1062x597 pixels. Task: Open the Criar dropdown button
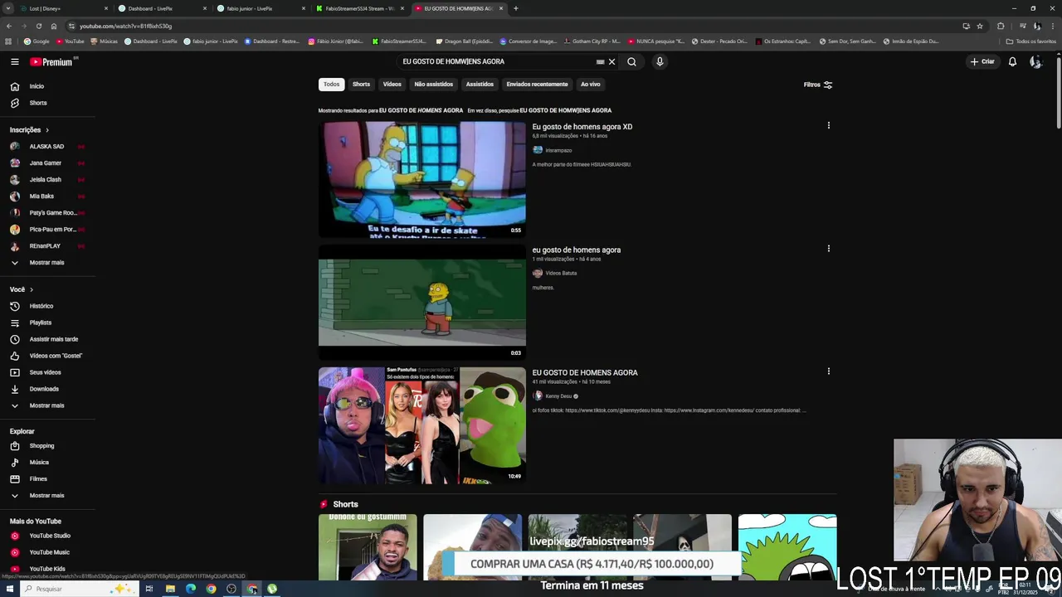click(x=982, y=61)
